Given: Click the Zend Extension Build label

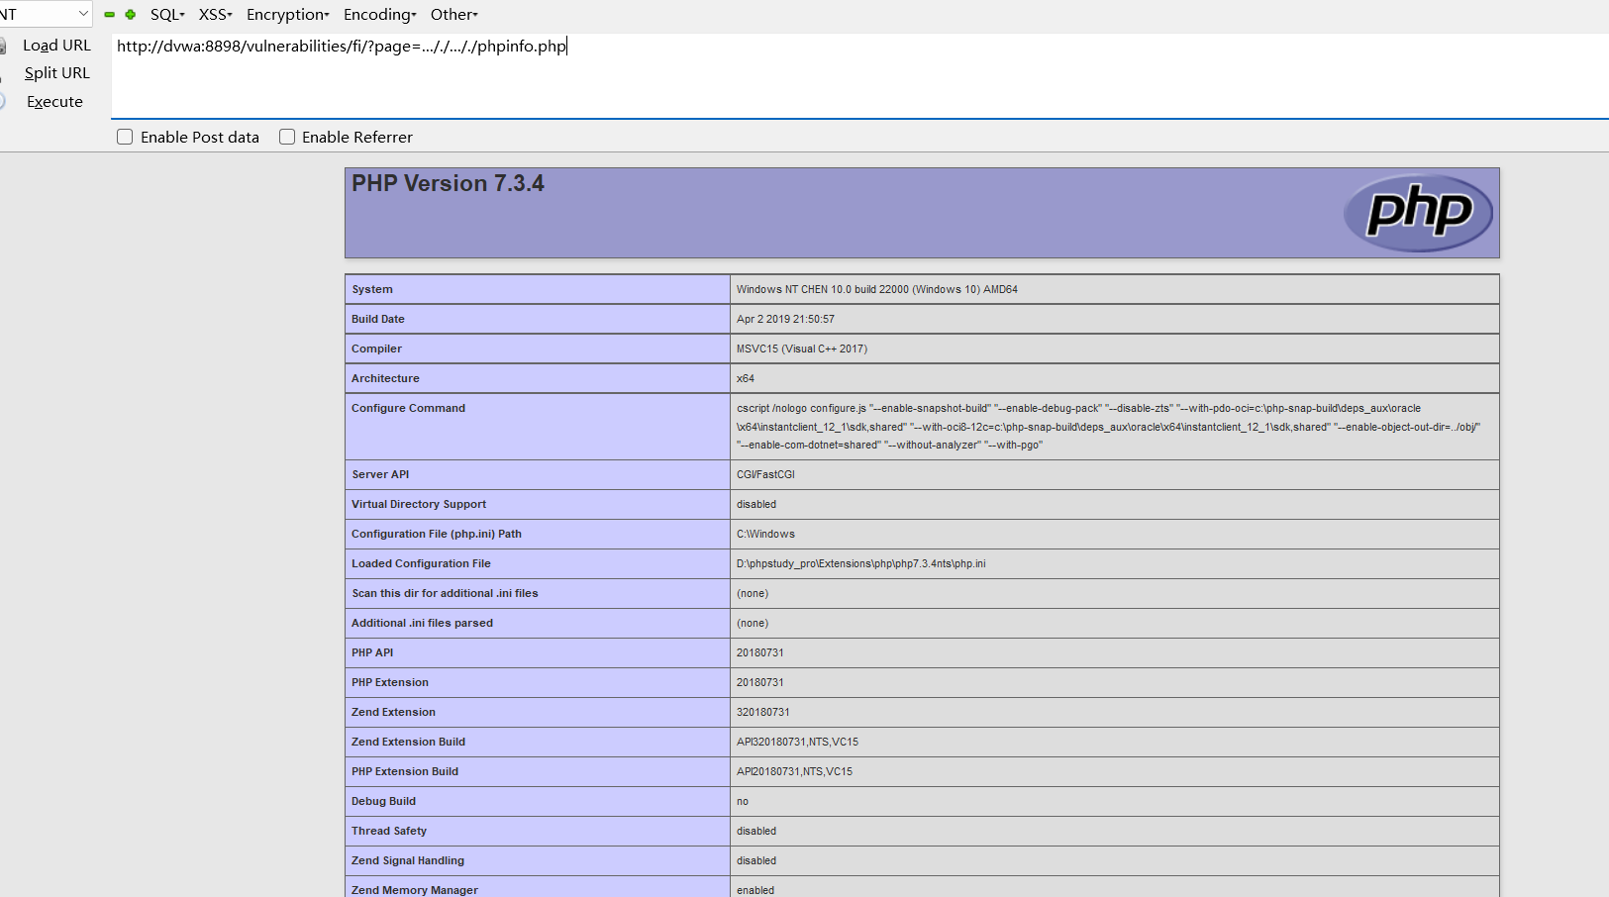Looking at the screenshot, I should click(408, 742).
